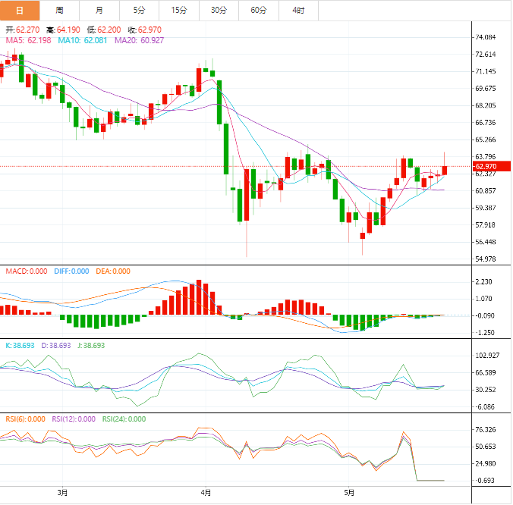This screenshot has height=505, width=513.
Task: Switch to the 5分 chart tab
Action: click(139, 10)
